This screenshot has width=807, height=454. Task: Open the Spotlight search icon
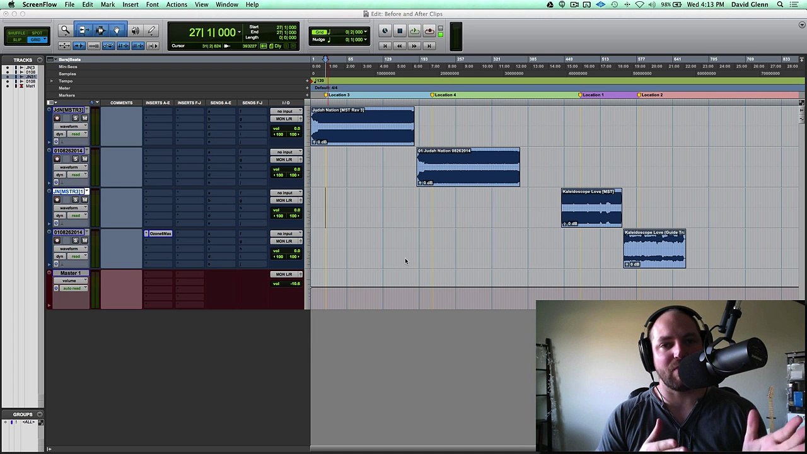tap(780, 4)
